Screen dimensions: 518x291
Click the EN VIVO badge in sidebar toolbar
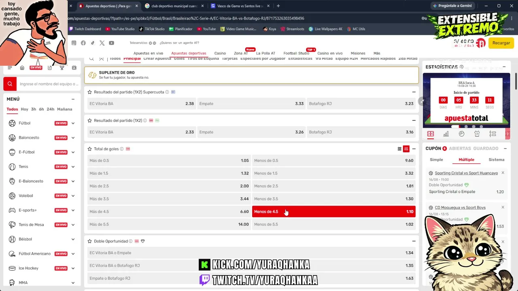[36, 68]
